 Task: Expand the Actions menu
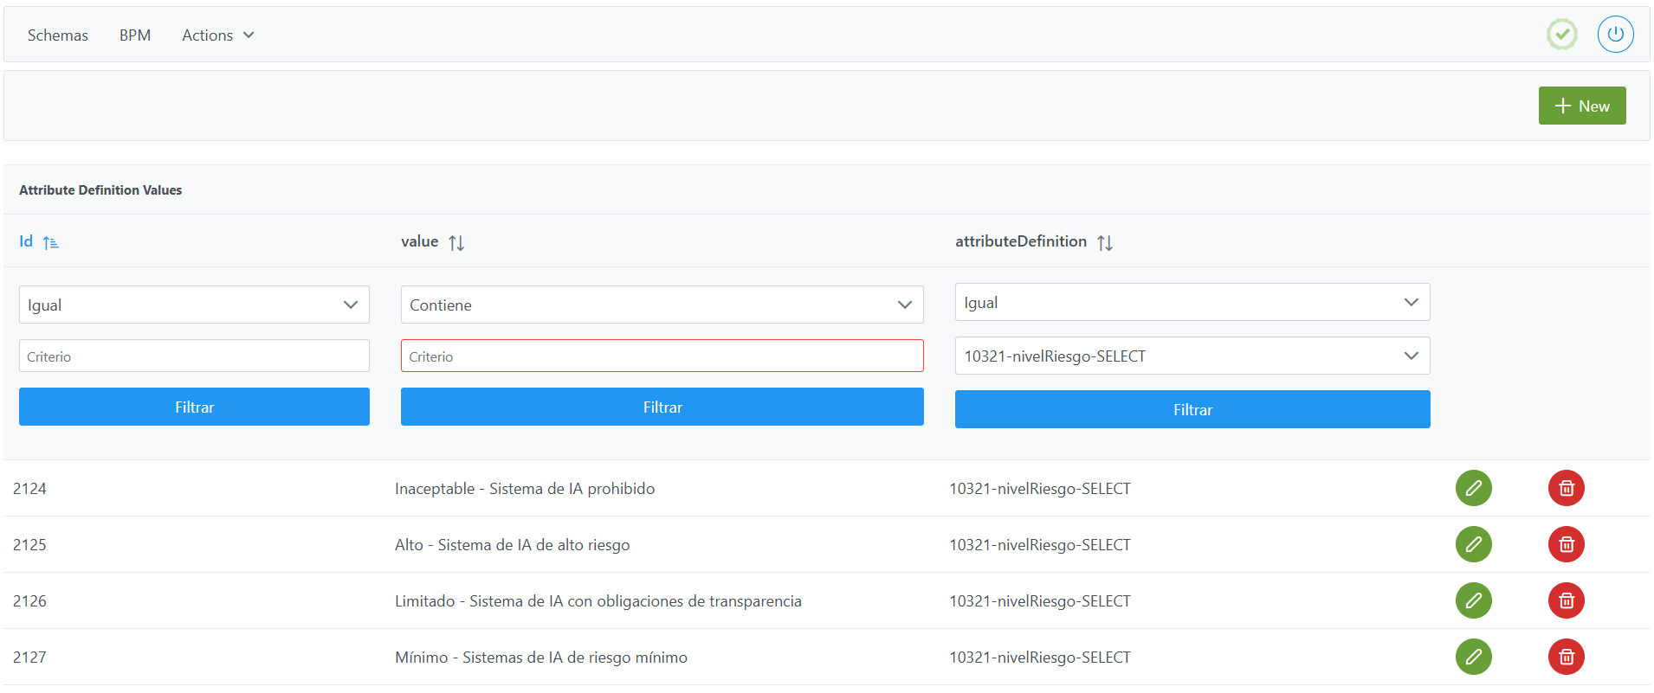pyautogui.click(x=217, y=35)
